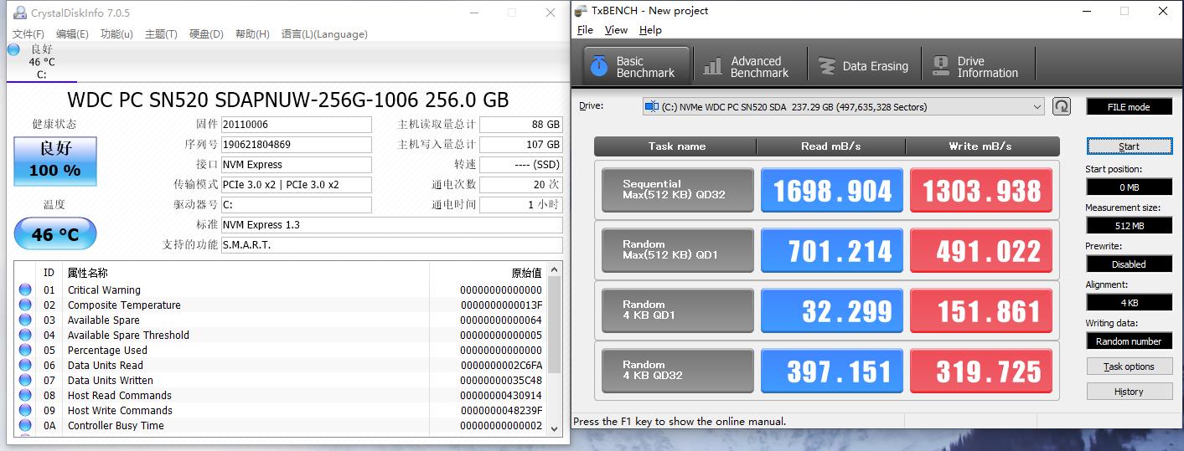The image size is (1184, 451).
Task: Switch to the Data Erasing tab
Action: [864, 66]
